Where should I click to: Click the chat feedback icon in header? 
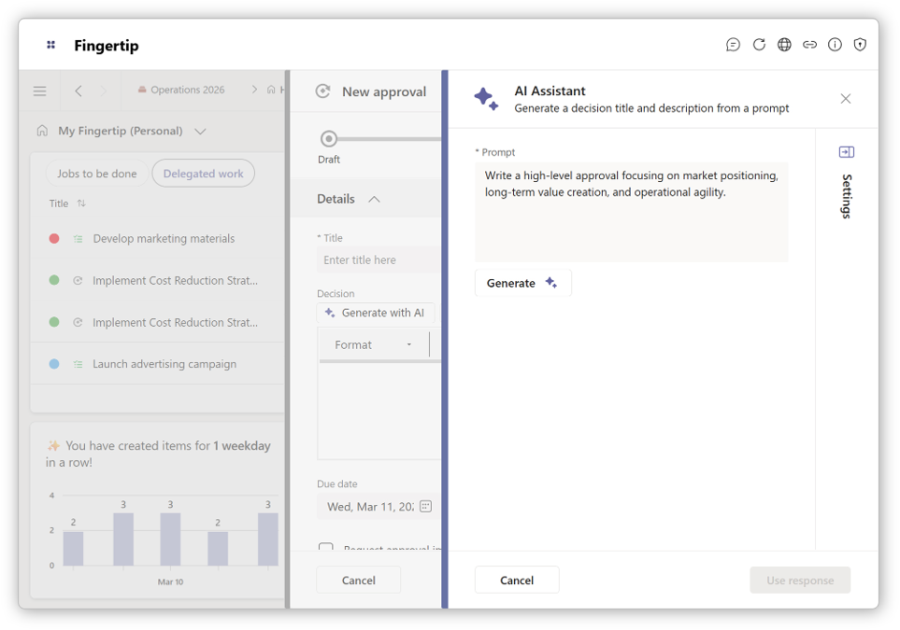pos(734,45)
